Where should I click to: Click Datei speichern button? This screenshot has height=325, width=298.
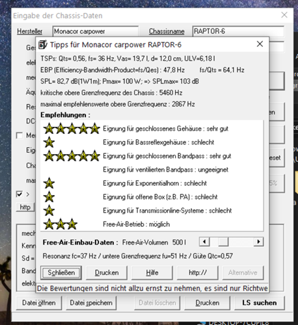[x=91, y=303]
